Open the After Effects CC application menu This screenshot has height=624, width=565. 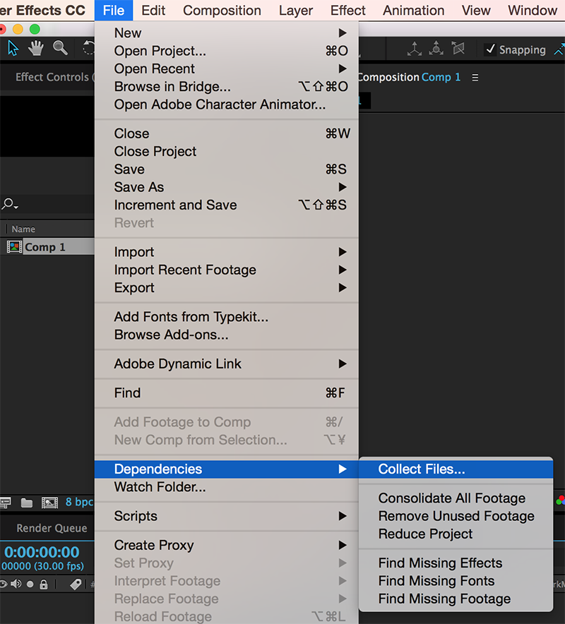[x=42, y=11]
